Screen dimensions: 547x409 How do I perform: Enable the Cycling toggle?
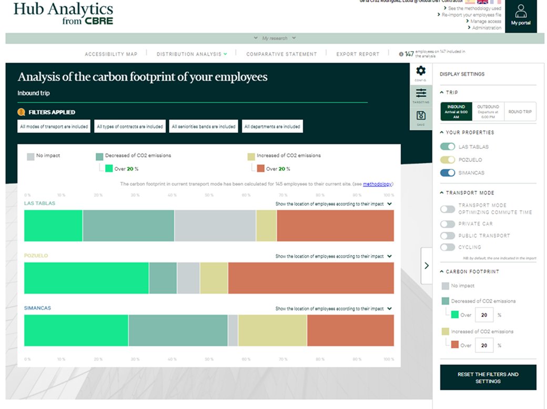[x=448, y=247]
